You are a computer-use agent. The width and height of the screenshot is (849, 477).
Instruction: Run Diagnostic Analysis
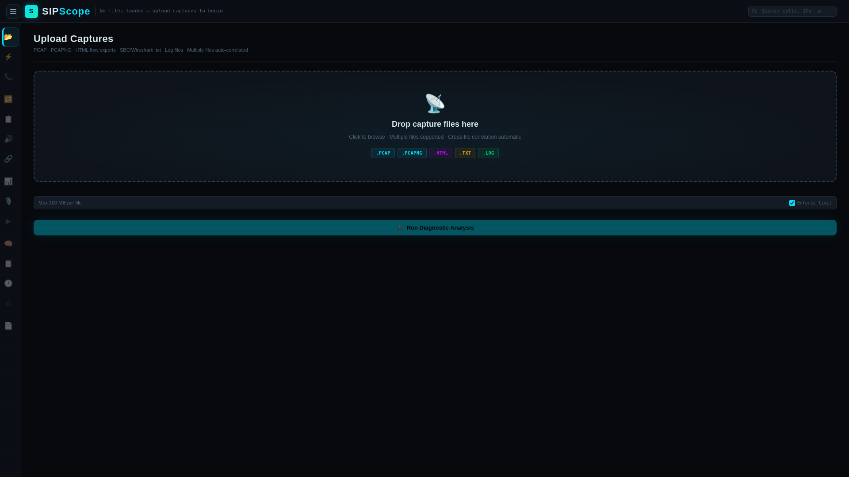[435, 228]
